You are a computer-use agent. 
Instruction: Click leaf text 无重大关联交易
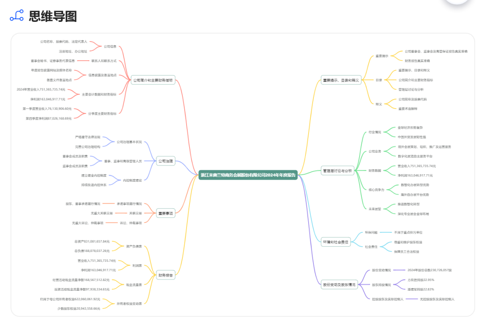[x=102, y=213]
